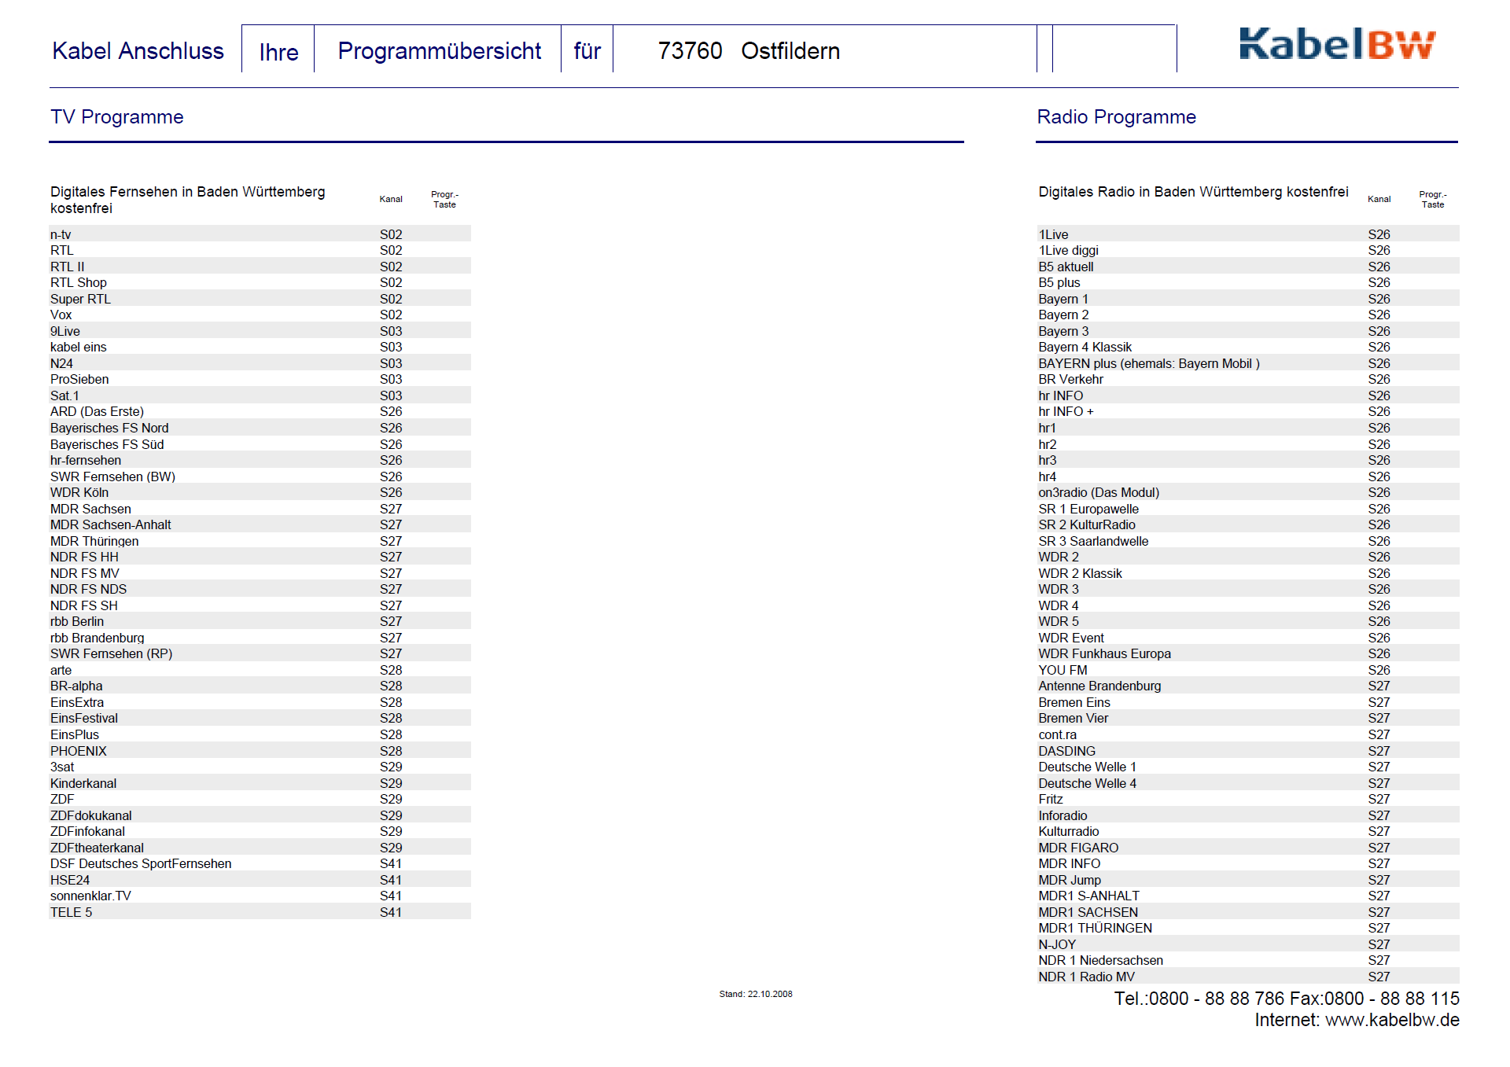
Task: Click the NDR 1 Radio MV entry
Action: click(1085, 977)
